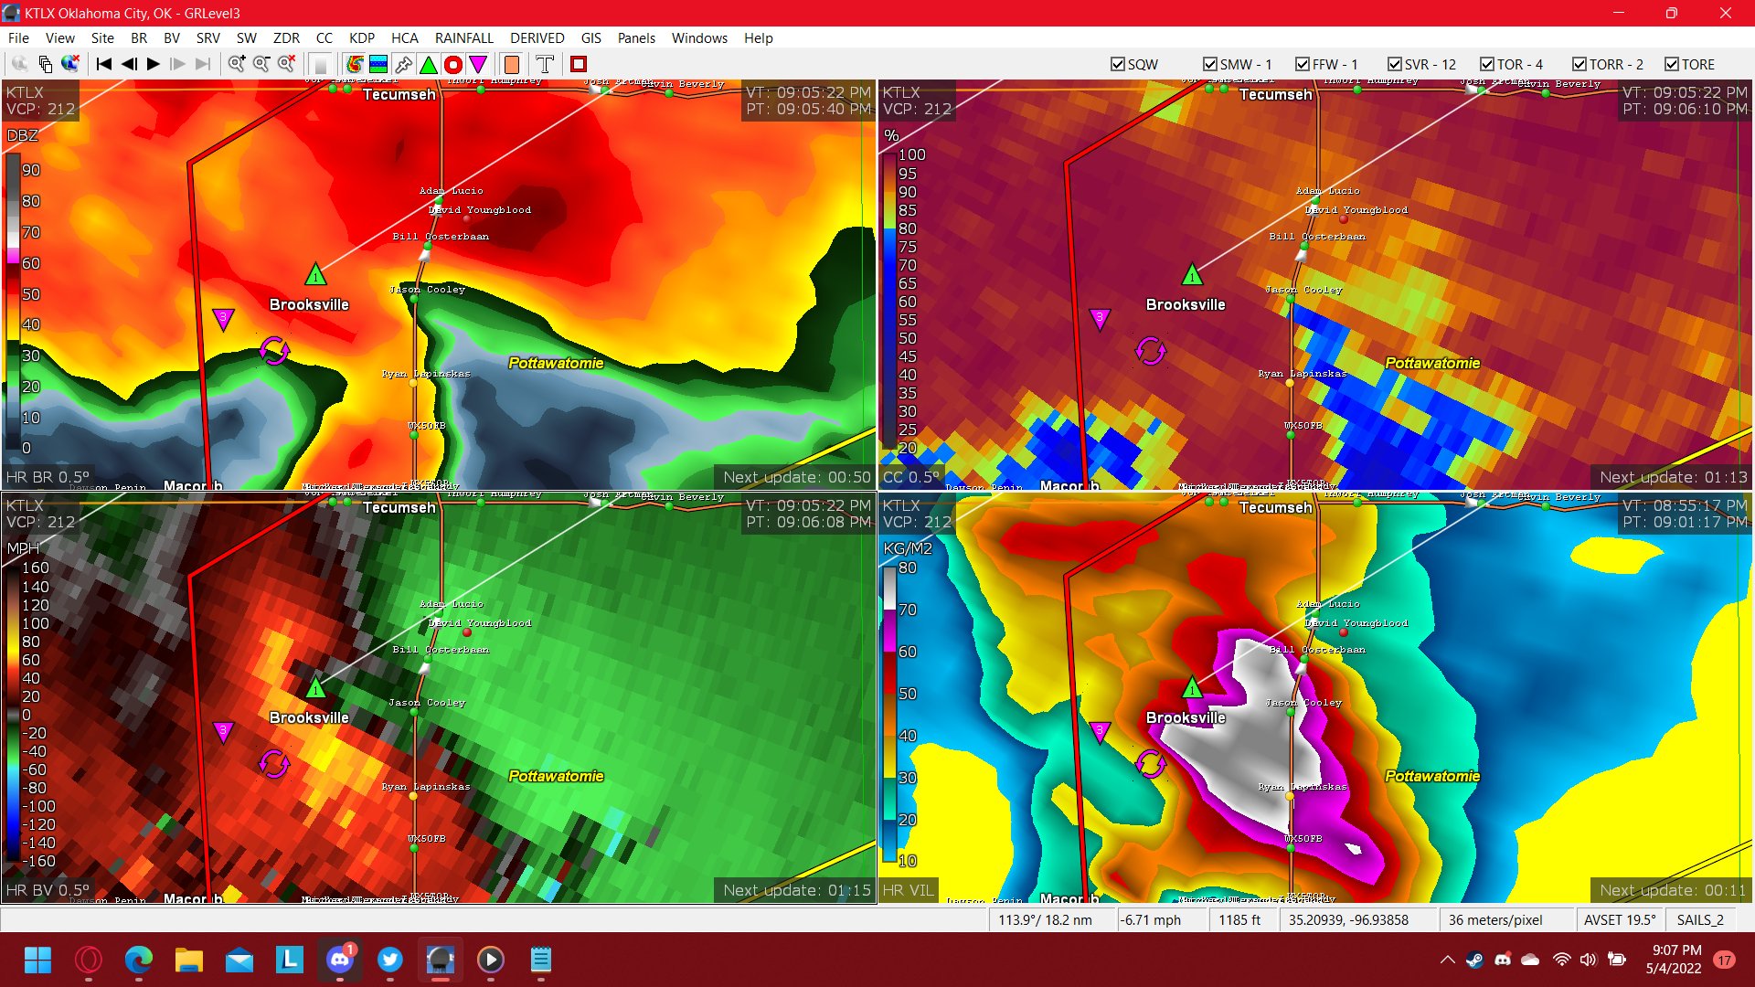Open the Panels menu
Screen dimensions: 1755x987
636,38
